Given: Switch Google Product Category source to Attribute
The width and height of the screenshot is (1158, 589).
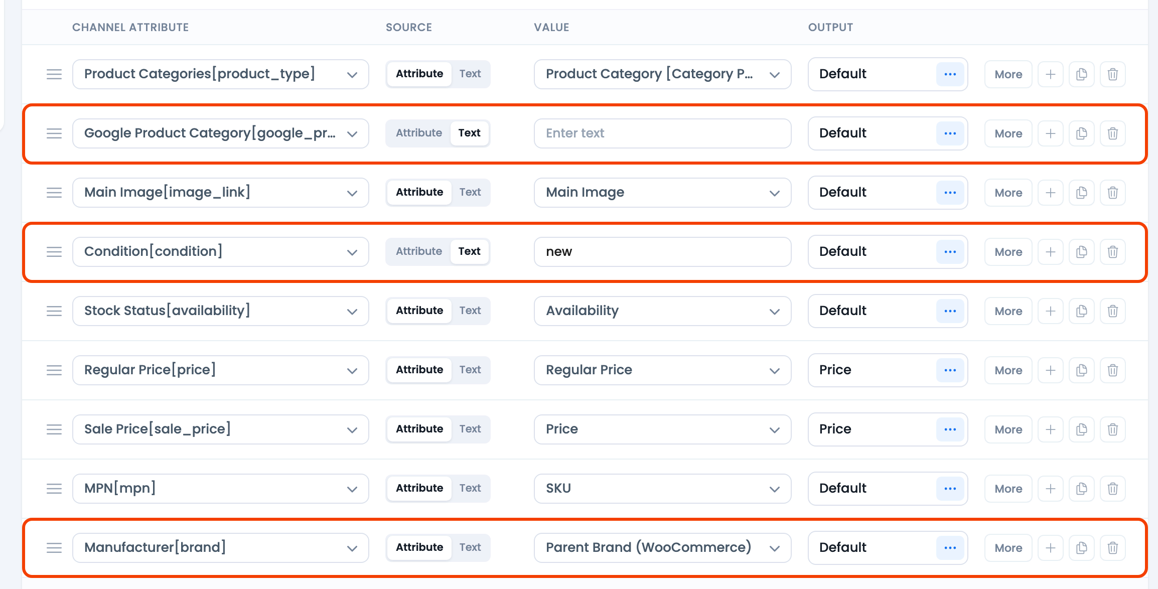Looking at the screenshot, I should click(419, 133).
